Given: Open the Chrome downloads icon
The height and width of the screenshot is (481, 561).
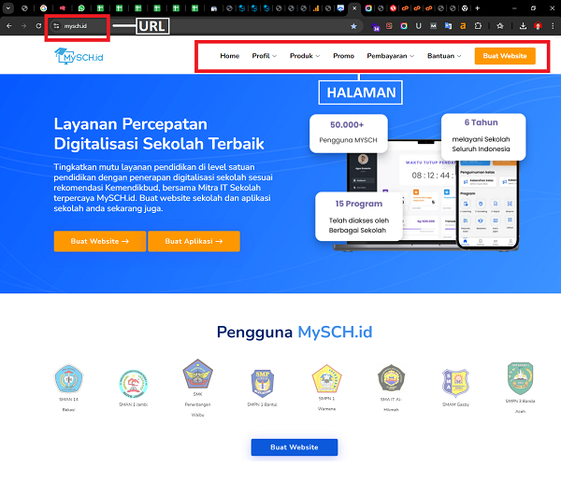Looking at the screenshot, I should (x=523, y=26).
